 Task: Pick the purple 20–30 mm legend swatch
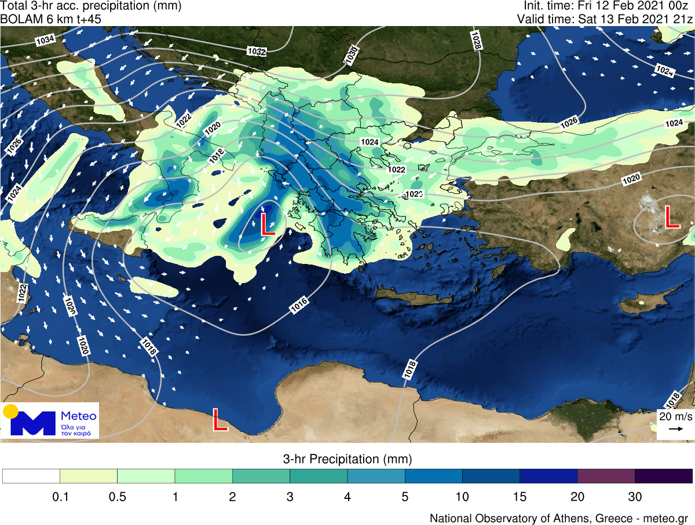[x=606, y=476]
